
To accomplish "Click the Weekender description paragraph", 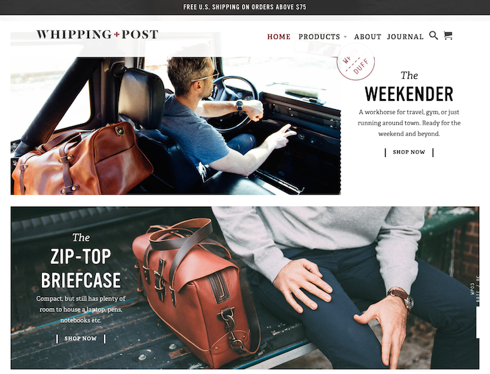I will tap(409, 123).
